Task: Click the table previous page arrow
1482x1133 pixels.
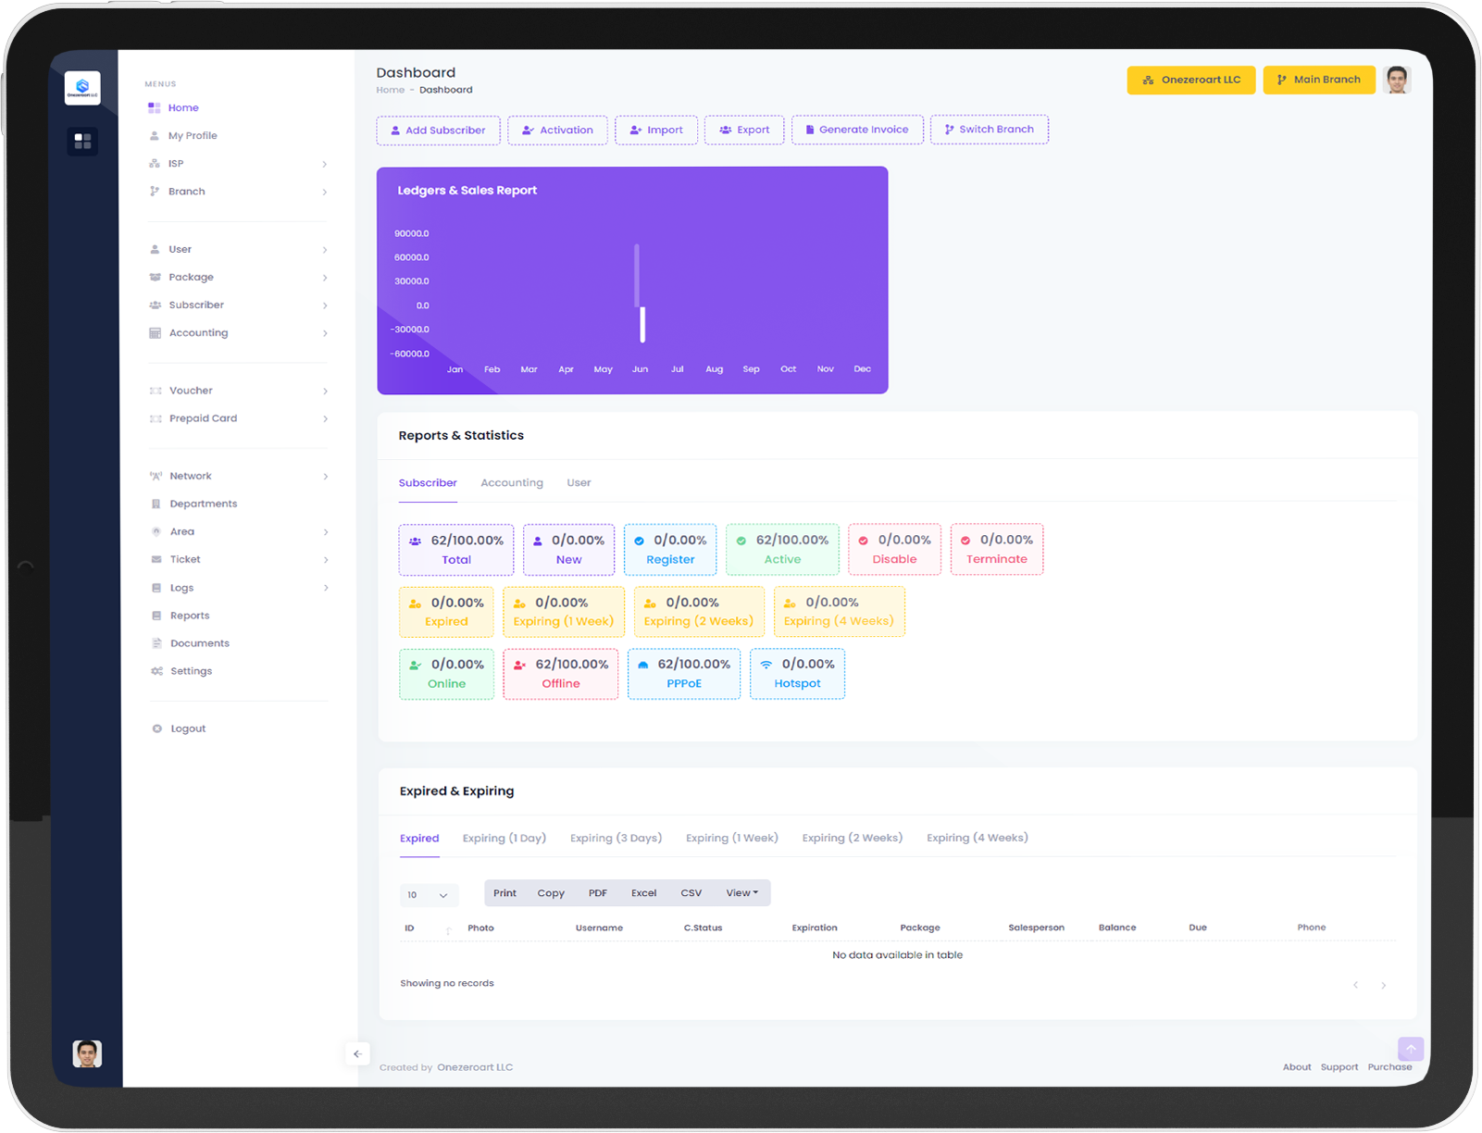Action: coord(1356,985)
